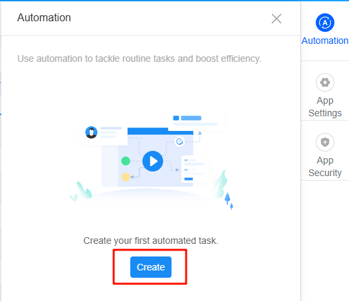
Task: Open the App Security shield icon
Action: tap(325, 142)
